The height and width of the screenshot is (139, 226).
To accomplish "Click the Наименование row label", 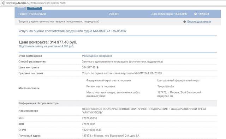I will (28, 111).
